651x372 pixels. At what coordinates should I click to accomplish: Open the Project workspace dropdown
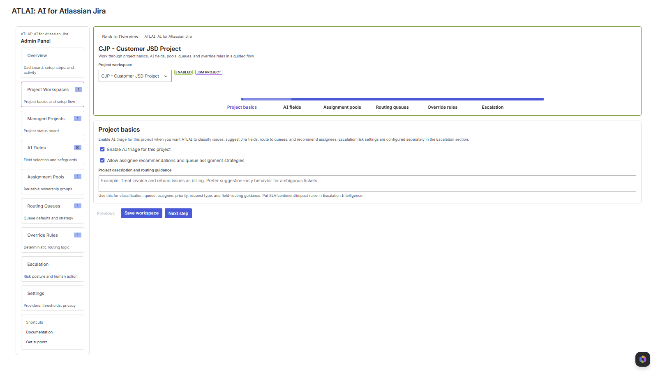pos(135,76)
